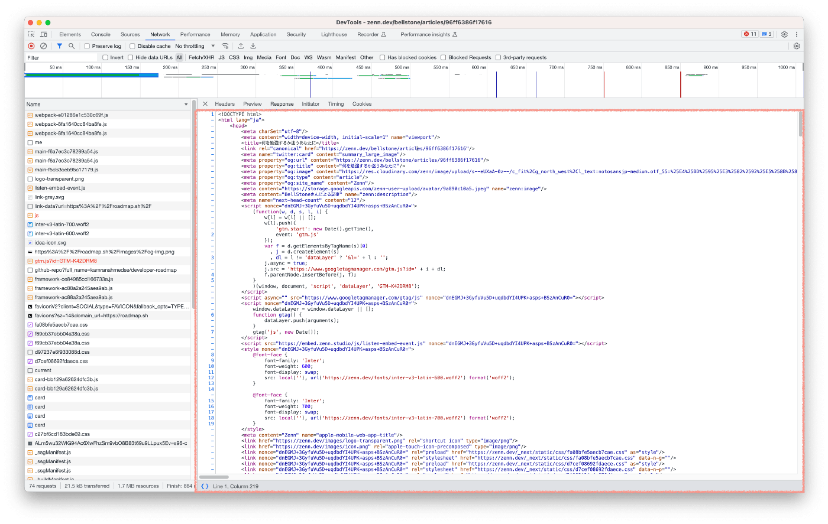
Task: Open Network panel settings gear
Action: coord(797,46)
